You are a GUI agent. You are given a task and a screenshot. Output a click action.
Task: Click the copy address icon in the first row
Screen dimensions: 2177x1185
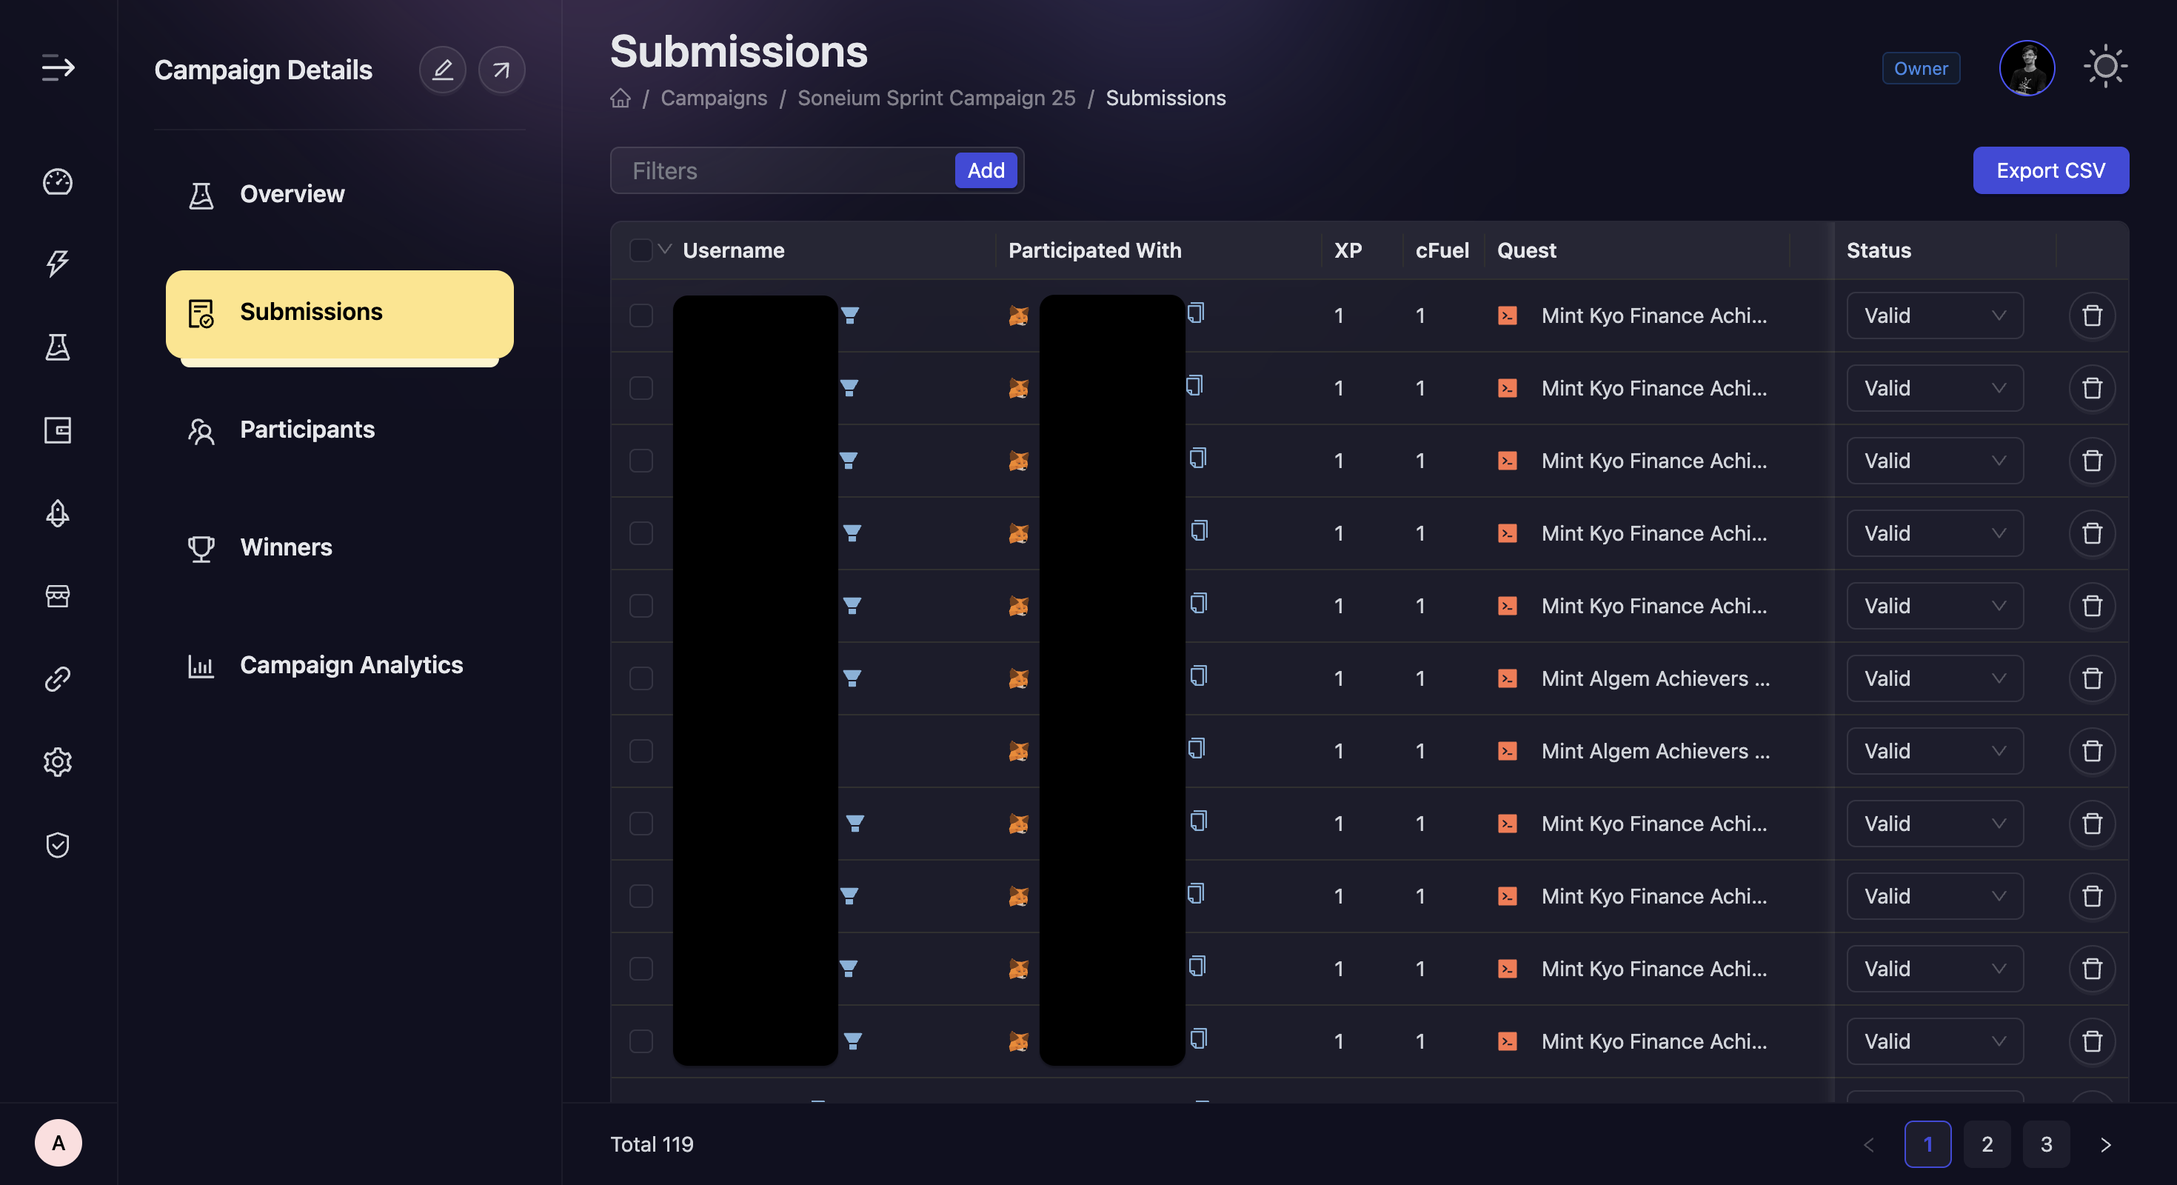point(1195,313)
